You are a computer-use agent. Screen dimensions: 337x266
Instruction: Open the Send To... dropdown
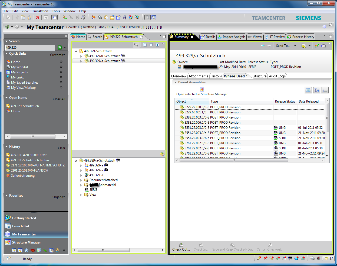coord(295,46)
